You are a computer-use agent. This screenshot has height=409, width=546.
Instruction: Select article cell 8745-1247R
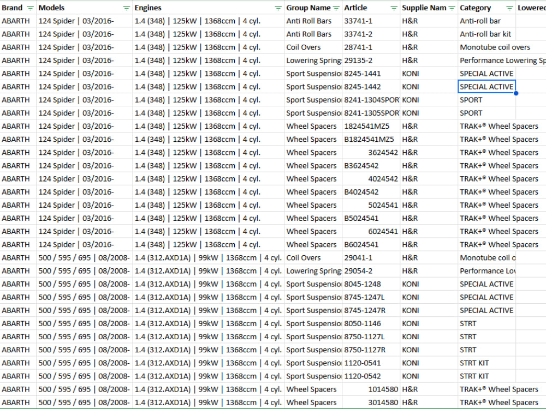(x=371, y=311)
